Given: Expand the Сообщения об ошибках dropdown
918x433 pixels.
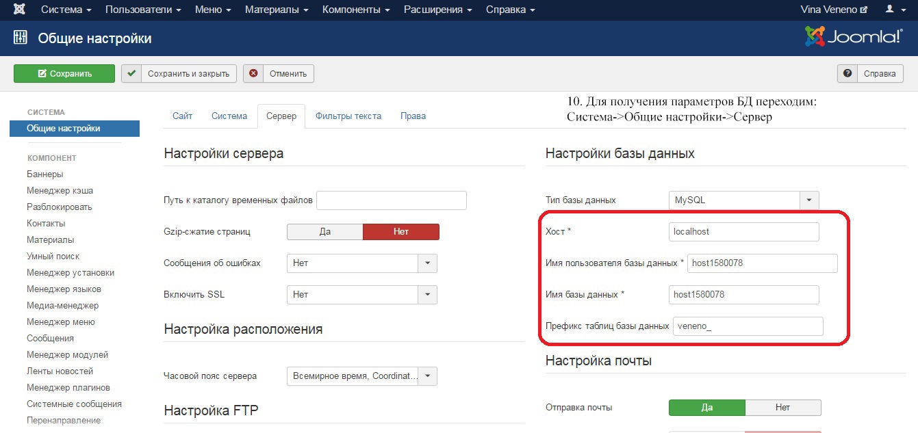Looking at the screenshot, I should coord(362,263).
